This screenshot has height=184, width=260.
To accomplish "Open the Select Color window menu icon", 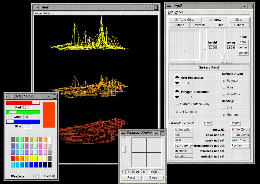I will 8,96.
